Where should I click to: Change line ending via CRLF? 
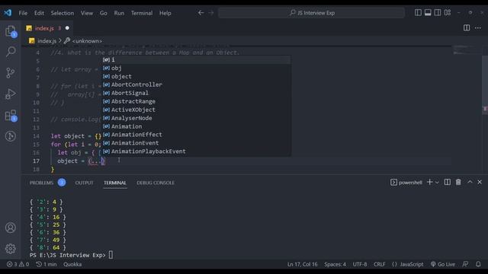point(380,264)
